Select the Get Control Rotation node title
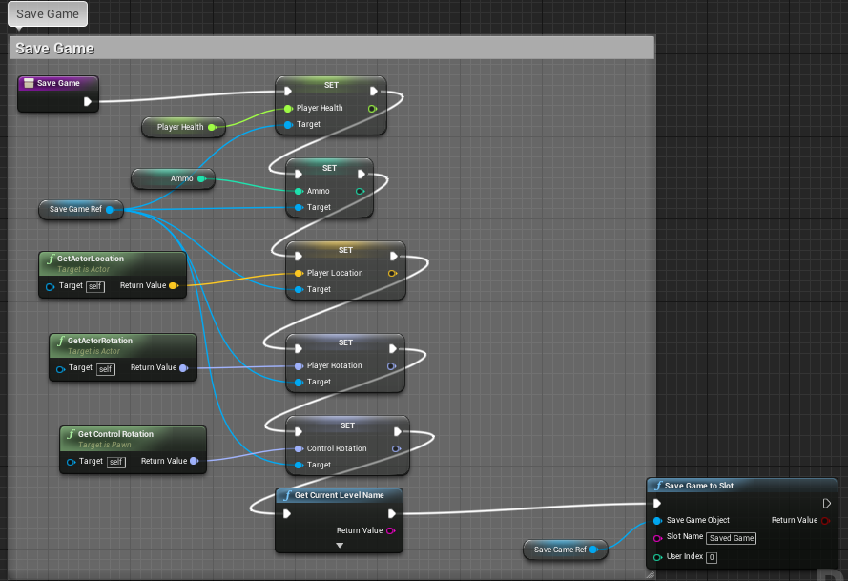848x581 pixels. [115, 434]
